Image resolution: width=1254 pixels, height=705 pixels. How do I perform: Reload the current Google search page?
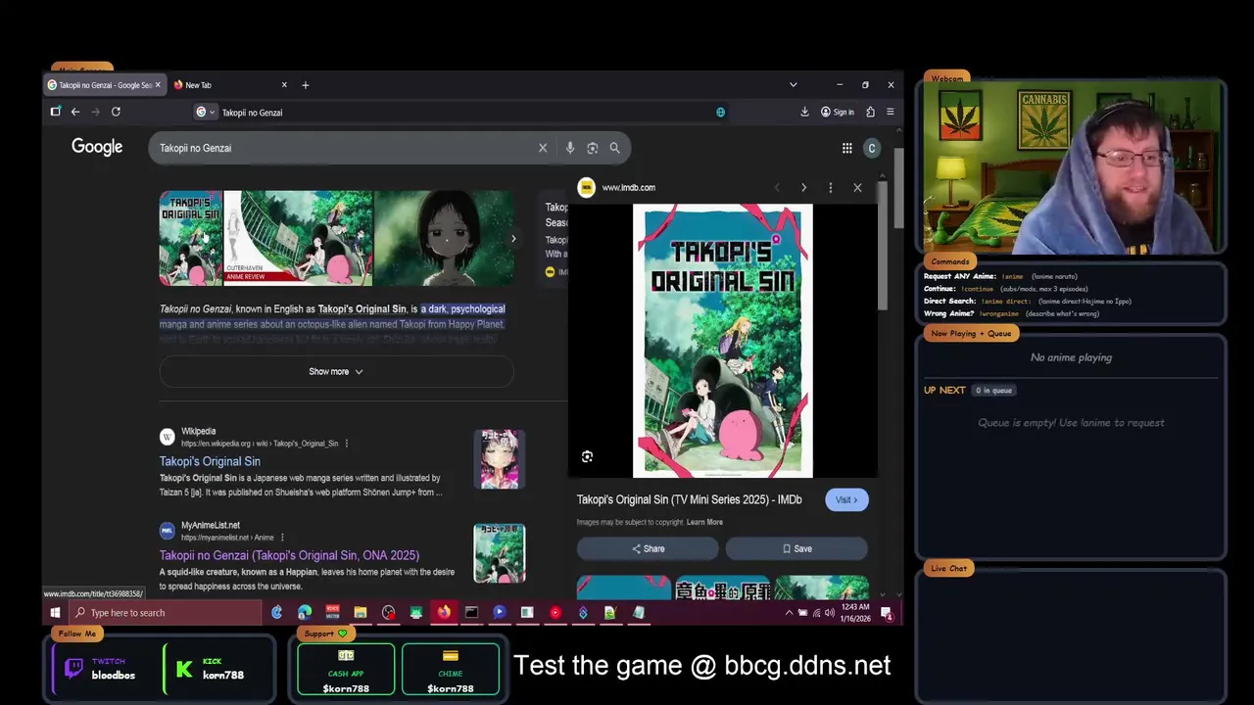[116, 112]
